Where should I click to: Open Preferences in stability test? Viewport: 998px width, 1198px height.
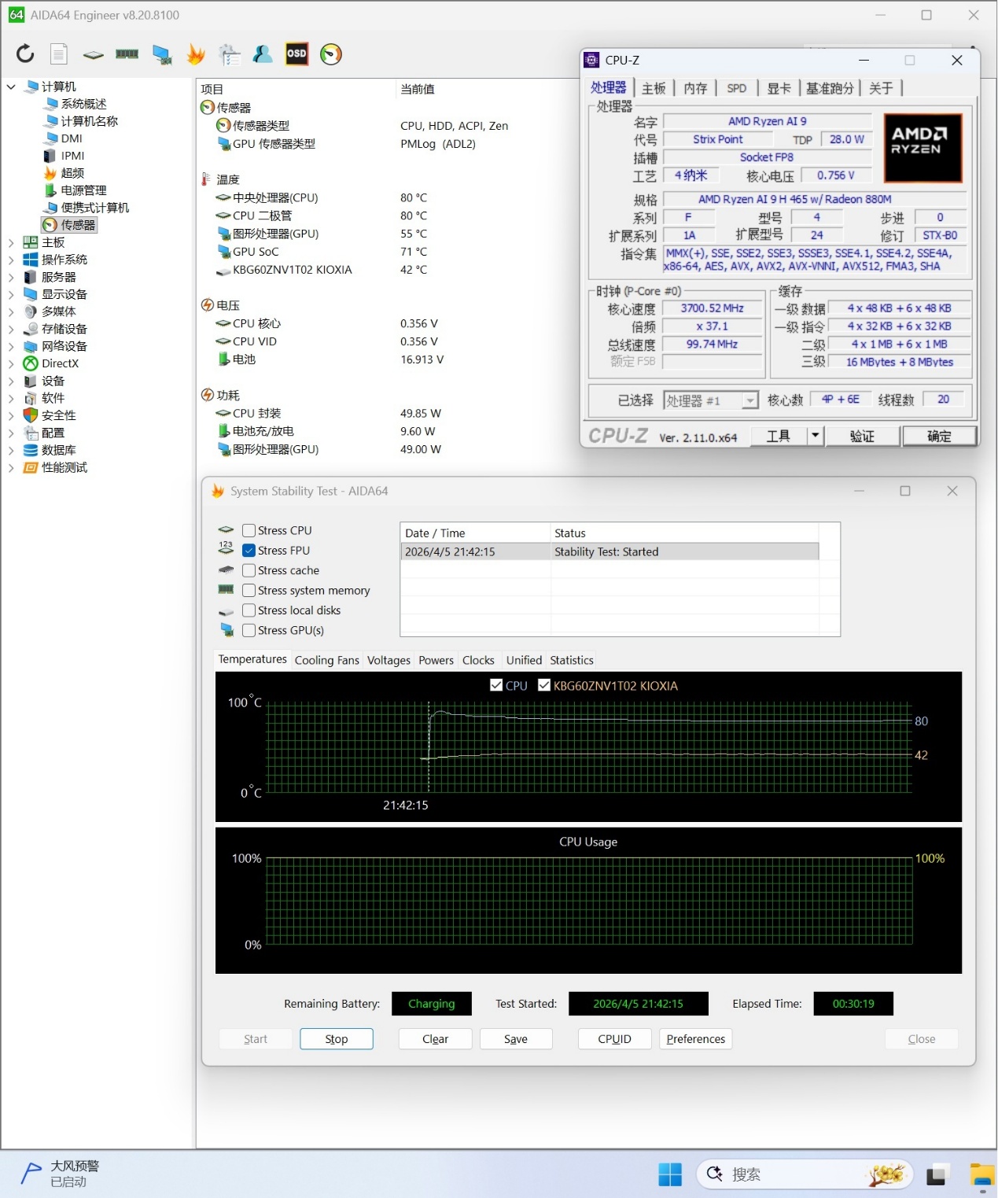pos(696,1039)
